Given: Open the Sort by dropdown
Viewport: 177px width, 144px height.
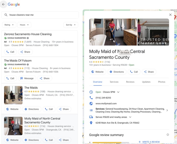Looking at the screenshot, I should (71, 25).
